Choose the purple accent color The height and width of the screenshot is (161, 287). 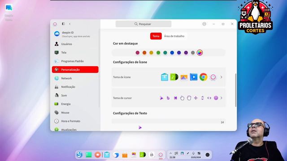[186, 53]
